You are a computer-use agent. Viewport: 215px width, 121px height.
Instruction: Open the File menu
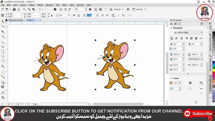[3, 5]
